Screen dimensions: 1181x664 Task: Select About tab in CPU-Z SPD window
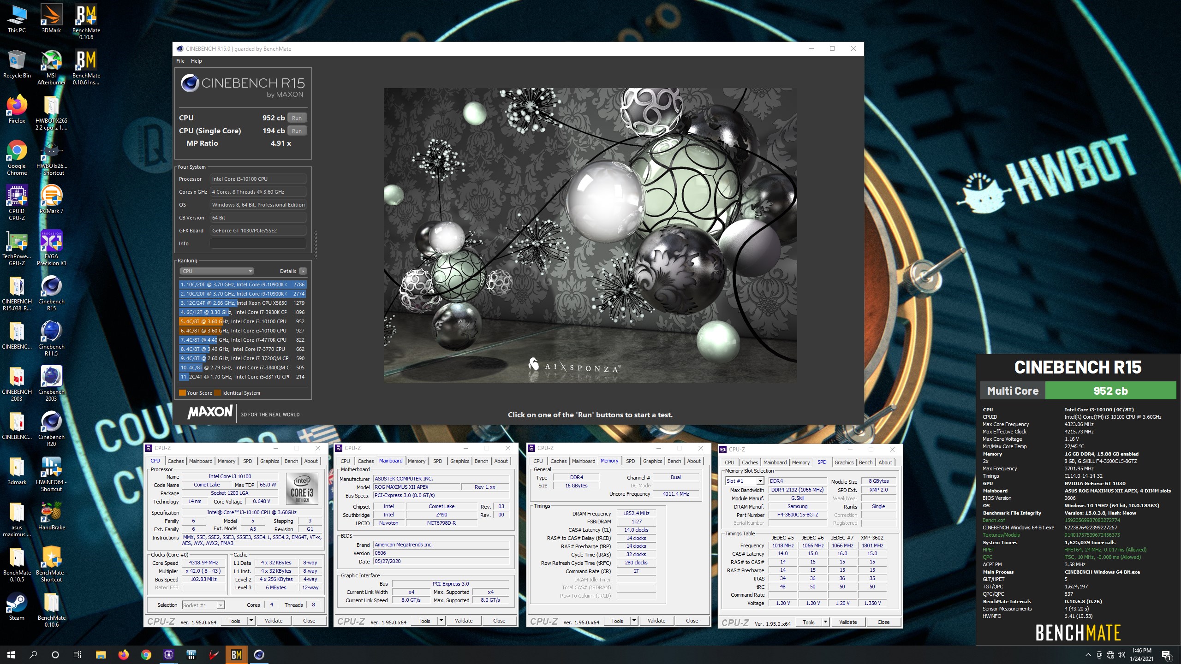pos(885,462)
